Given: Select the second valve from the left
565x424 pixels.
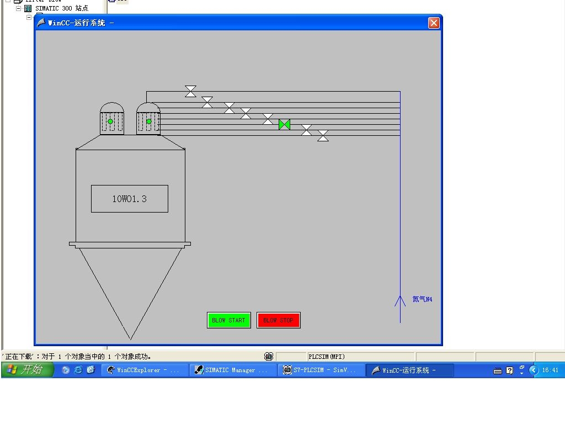Looking at the screenshot, I should (207, 102).
